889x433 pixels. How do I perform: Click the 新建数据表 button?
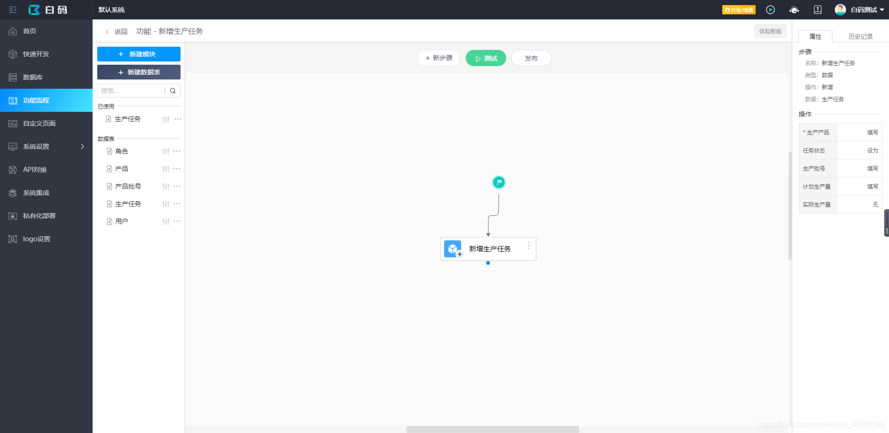[x=139, y=72]
